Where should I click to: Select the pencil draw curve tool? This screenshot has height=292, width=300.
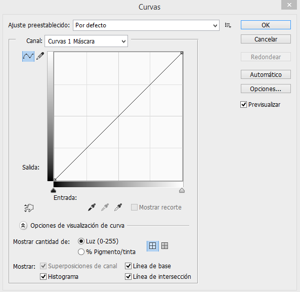point(40,56)
